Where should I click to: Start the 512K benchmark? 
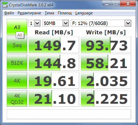(17, 63)
